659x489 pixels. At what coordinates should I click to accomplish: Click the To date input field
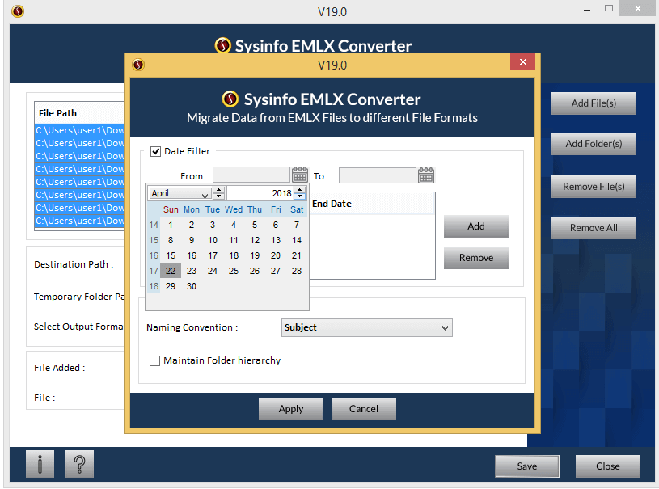click(x=378, y=175)
